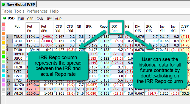Viewport: 190px width, 104px height.
Task: Click the Inv dYld column header
Action: tap(174, 28)
